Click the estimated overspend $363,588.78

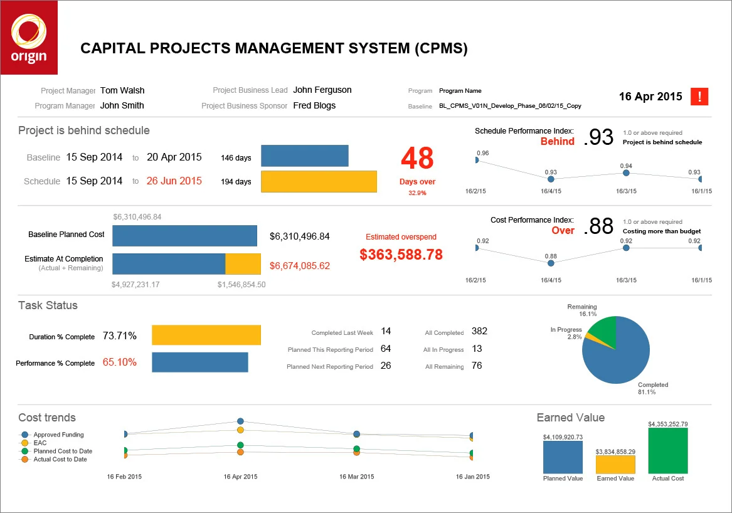[x=401, y=255]
